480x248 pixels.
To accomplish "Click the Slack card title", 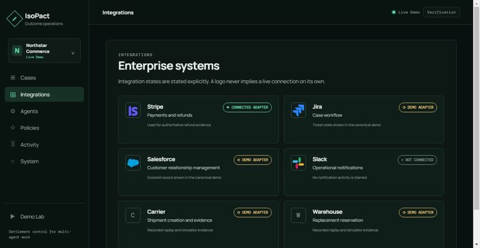I will 320,159.
